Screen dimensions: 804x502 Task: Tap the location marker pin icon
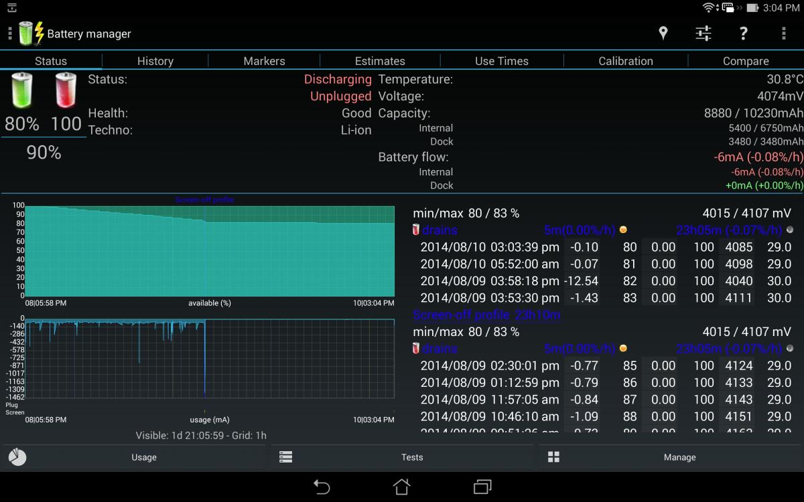click(x=663, y=33)
